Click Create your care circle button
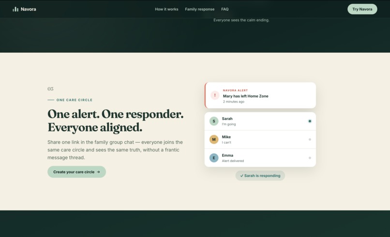Screen dimensions: 390x237 (76, 172)
